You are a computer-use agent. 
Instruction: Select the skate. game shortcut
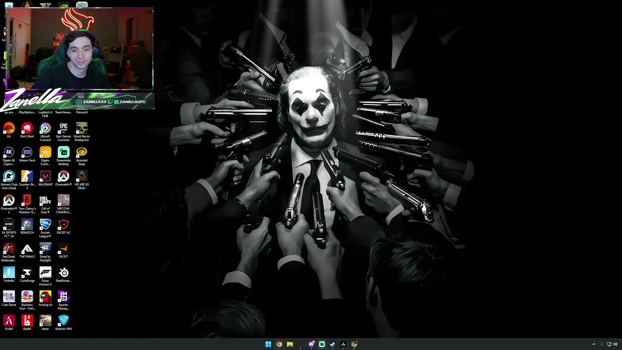(x=45, y=323)
